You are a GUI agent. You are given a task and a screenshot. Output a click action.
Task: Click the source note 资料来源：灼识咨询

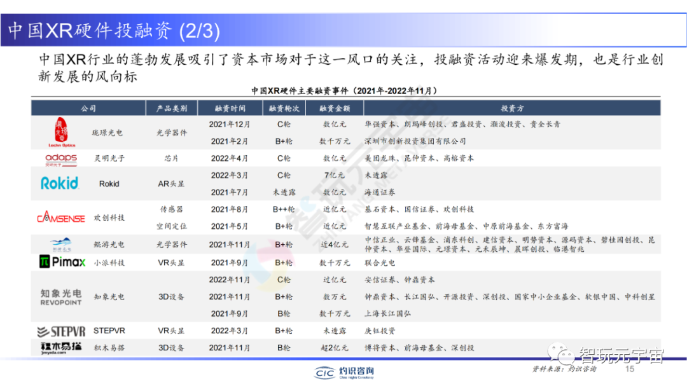(x=564, y=369)
